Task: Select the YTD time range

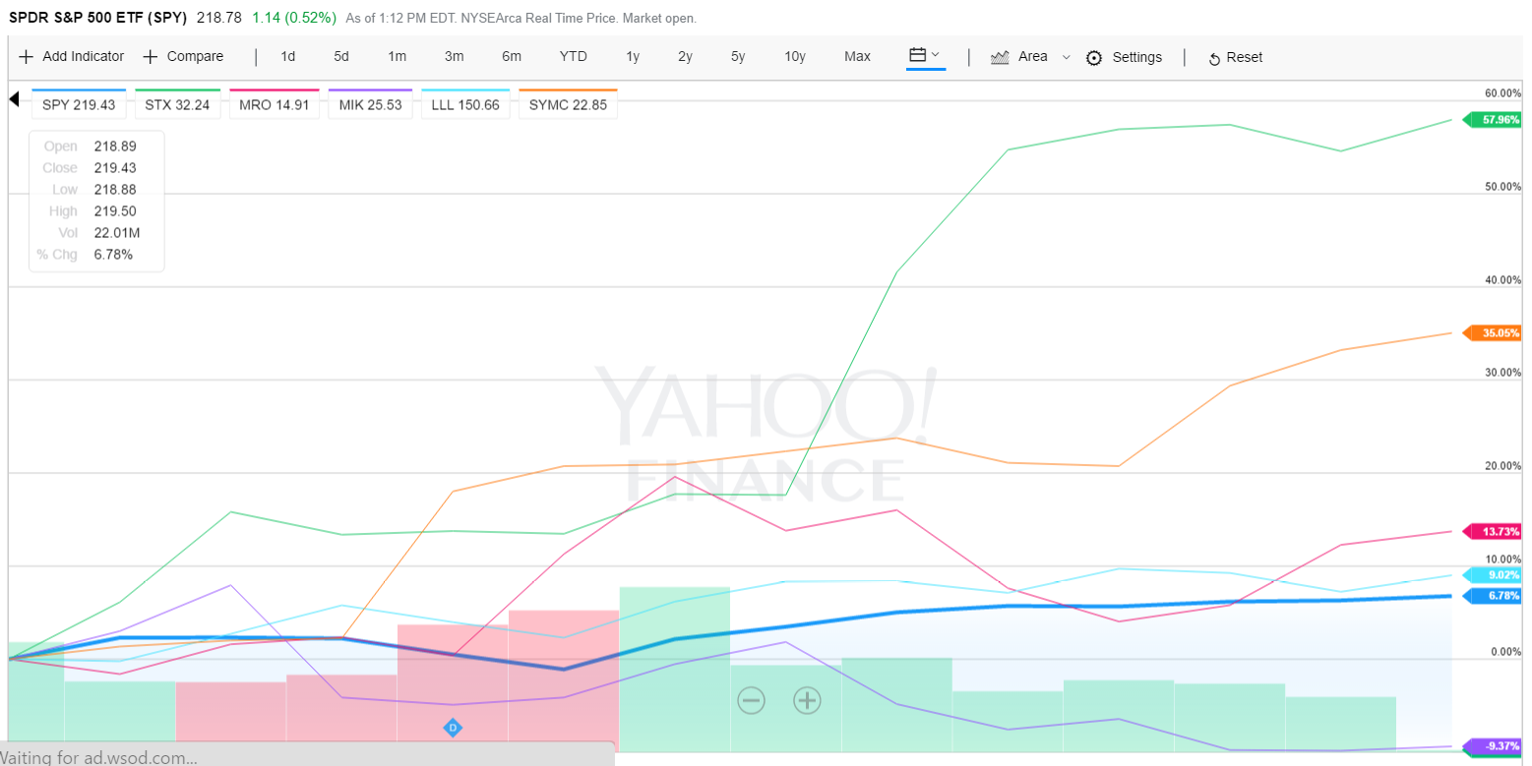Action: click(x=573, y=57)
